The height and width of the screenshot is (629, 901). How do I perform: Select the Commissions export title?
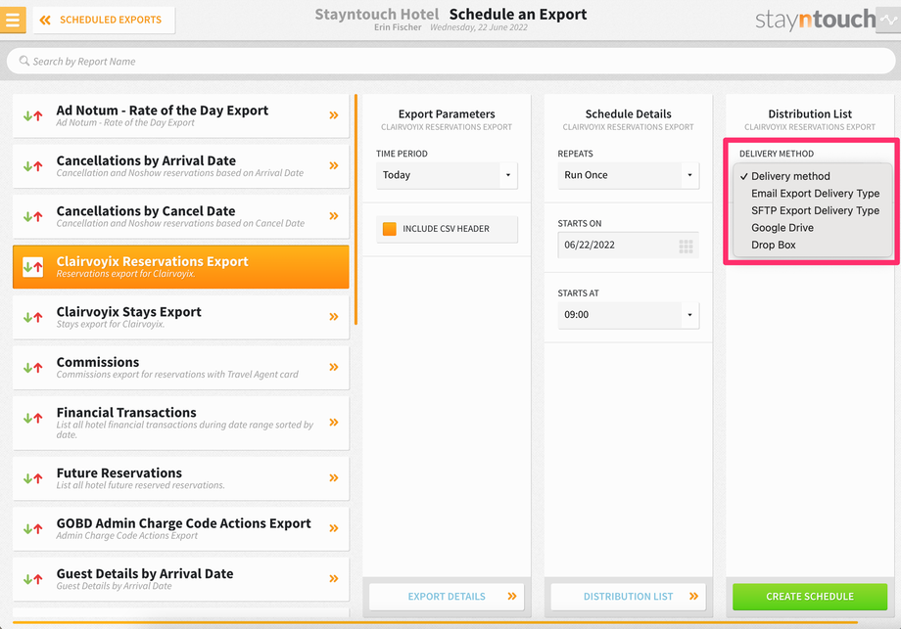pos(98,362)
